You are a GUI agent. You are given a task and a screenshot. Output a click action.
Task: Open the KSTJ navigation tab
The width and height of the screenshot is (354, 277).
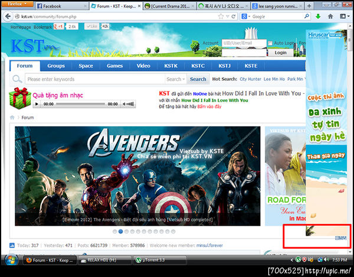(224, 66)
